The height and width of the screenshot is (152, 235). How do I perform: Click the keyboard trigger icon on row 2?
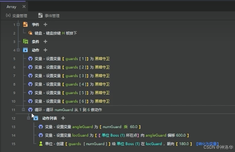pos(30,33)
